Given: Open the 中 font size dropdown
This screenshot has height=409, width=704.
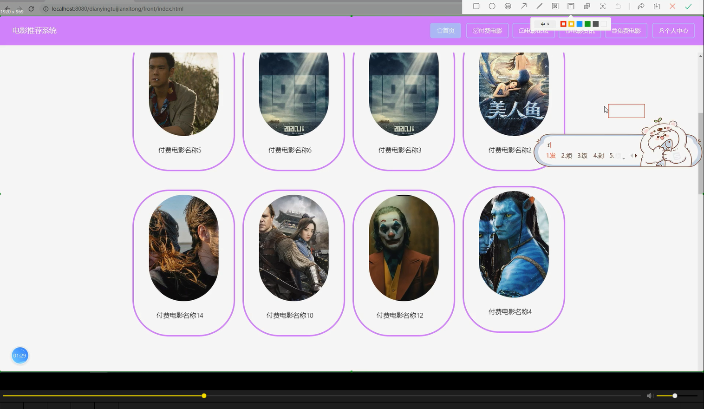Looking at the screenshot, I should coord(545,24).
